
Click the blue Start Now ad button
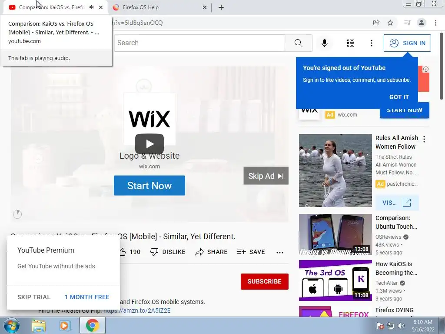149,185
